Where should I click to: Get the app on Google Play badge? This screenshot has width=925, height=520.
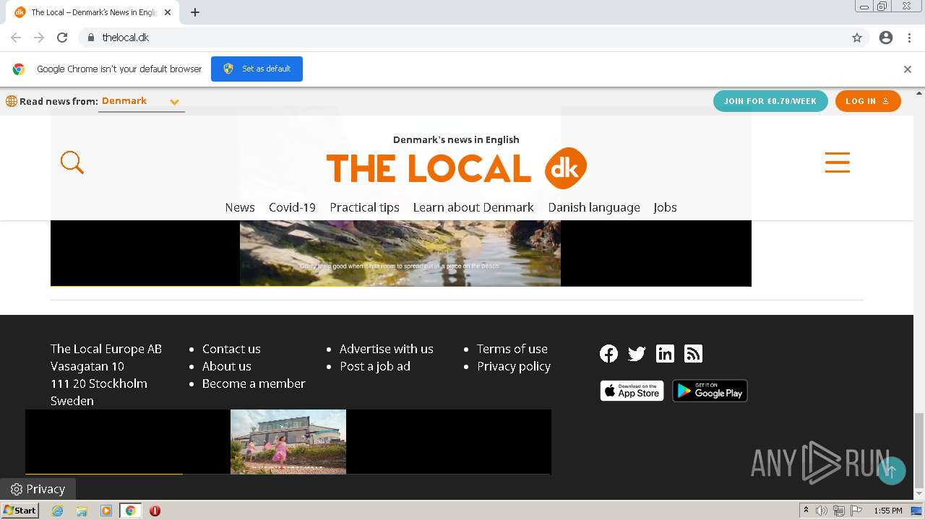coord(710,391)
